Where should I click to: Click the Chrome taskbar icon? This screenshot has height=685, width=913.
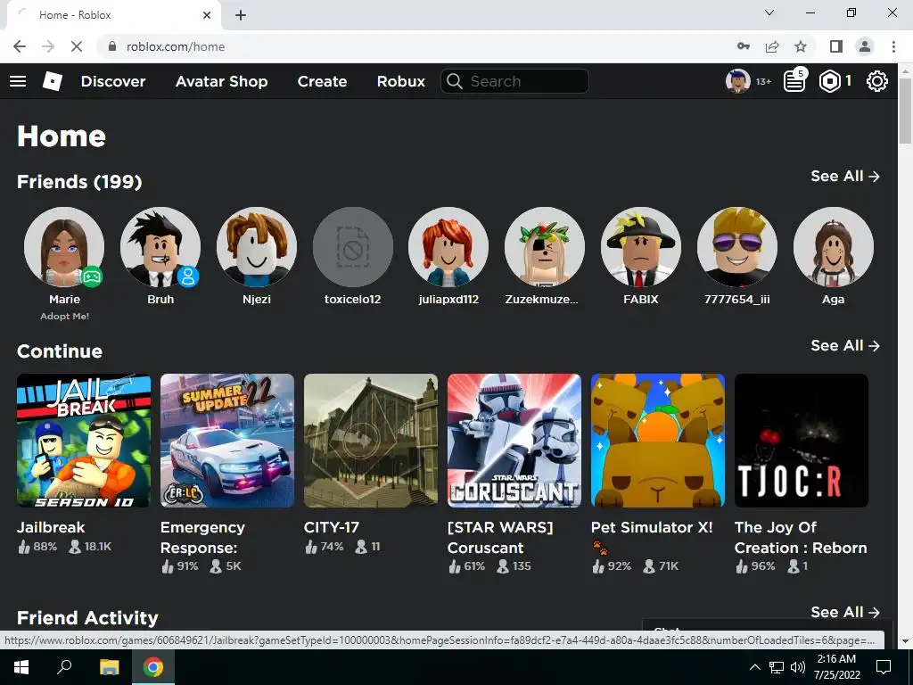pos(153,667)
